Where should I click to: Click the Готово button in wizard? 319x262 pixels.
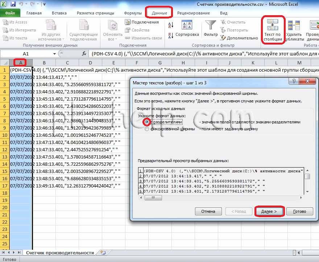click(299, 211)
